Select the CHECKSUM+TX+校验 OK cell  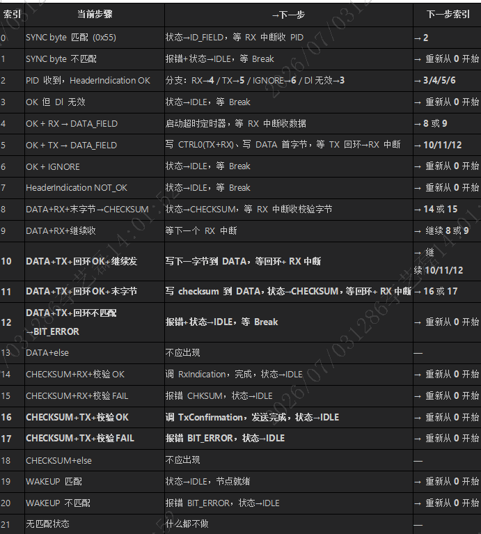pyautogui.click(x=95, y=417)
